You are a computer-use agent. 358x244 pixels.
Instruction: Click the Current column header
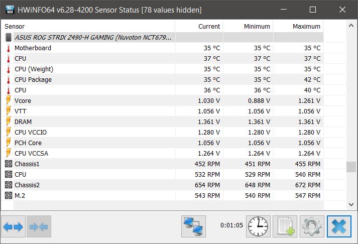[x=209, y=27]
